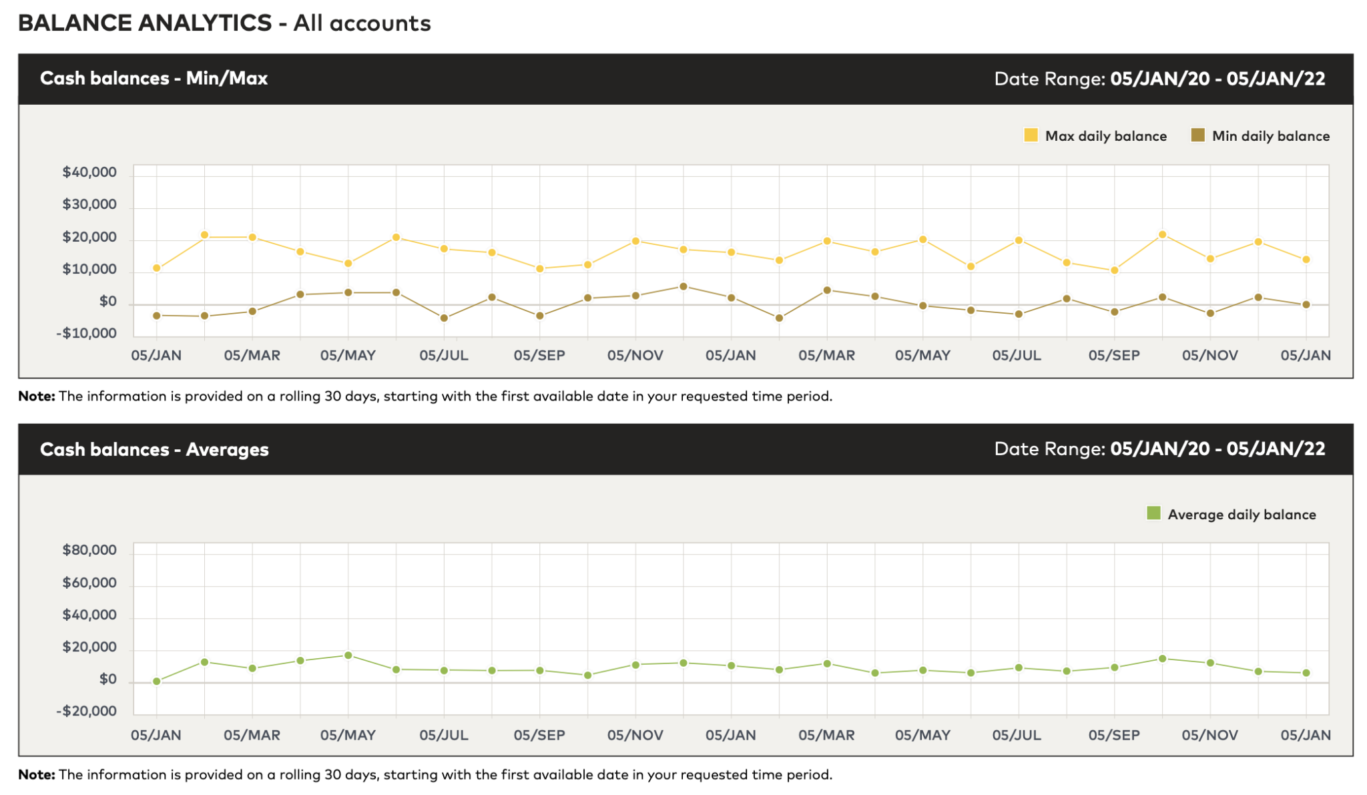Screen dimensions: 1367x795
Task: Click the Averages panel date range text
Action: [x=1159, y=449]
